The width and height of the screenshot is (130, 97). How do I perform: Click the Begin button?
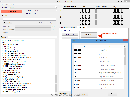[41, 23]
